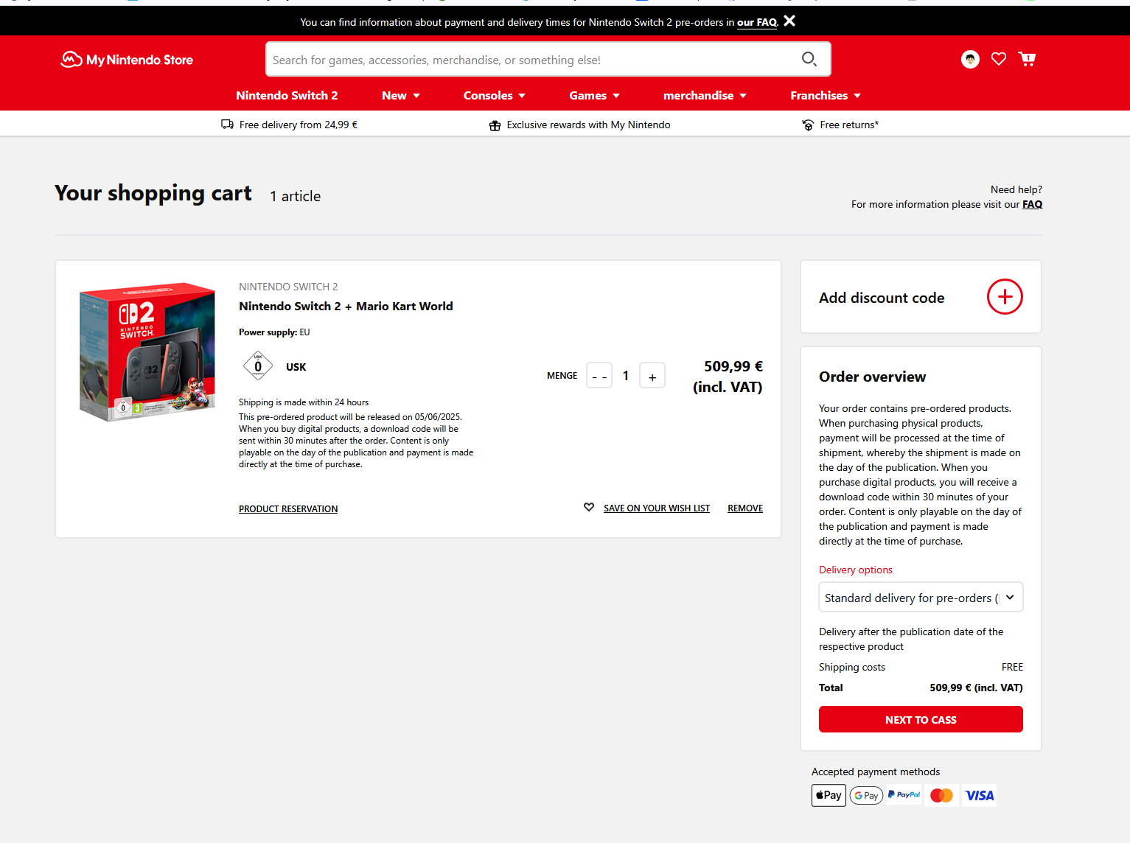Screen dimensions: 1130x843
Task: Expand the Games dropdown menu
Action: (595, 96)
